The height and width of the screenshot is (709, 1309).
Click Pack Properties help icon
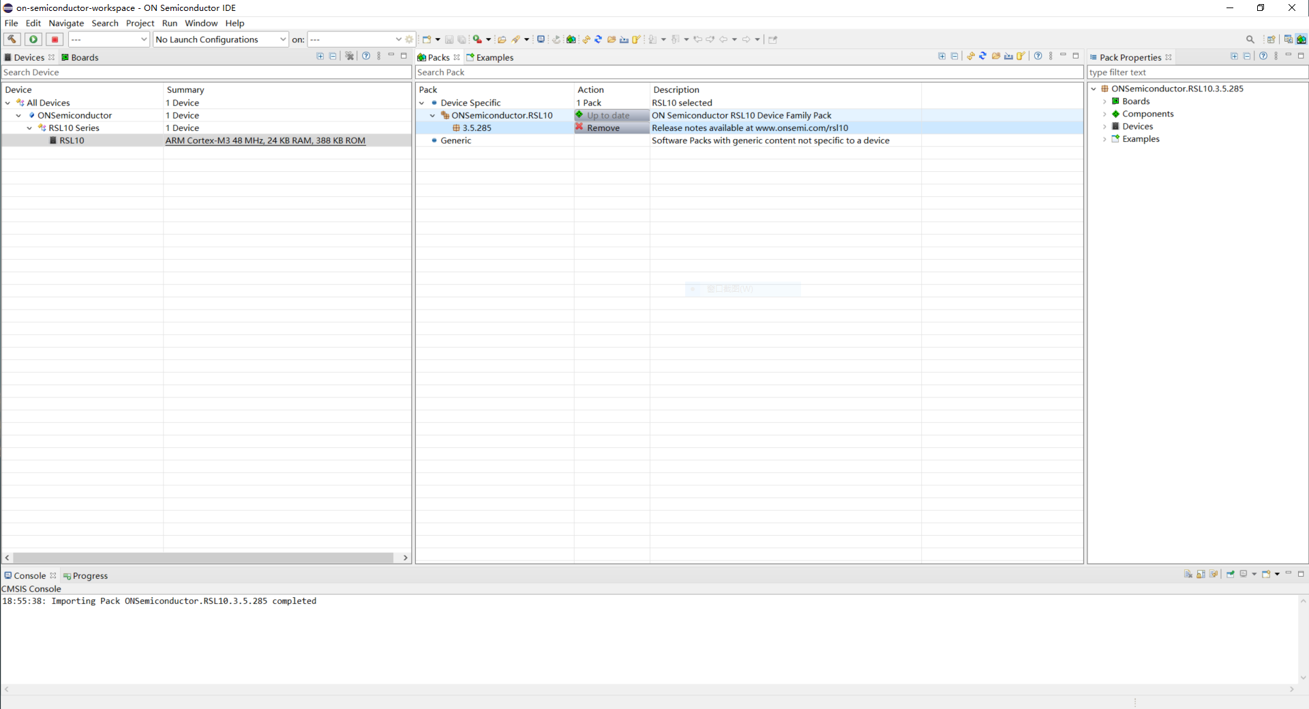[x=1263, y=56]
